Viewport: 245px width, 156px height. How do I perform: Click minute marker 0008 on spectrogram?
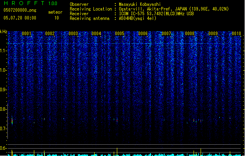[x=190, y=33]
